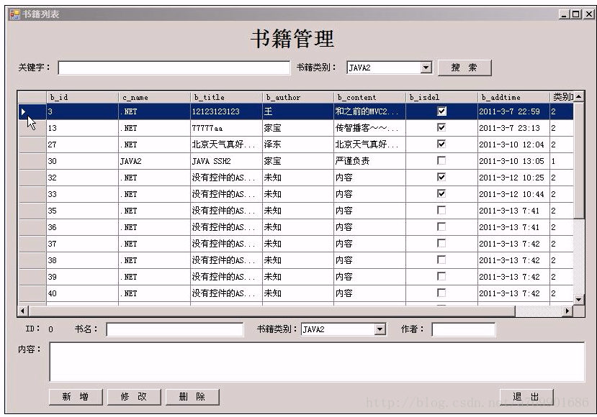Minimize the 书籍列表 window
Viewport: 597px width, 417px height.
click(x=565, y=14)
